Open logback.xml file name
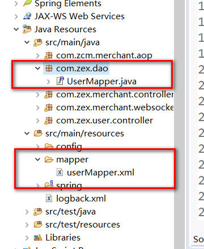204x249 pixels. click(81, 199)
